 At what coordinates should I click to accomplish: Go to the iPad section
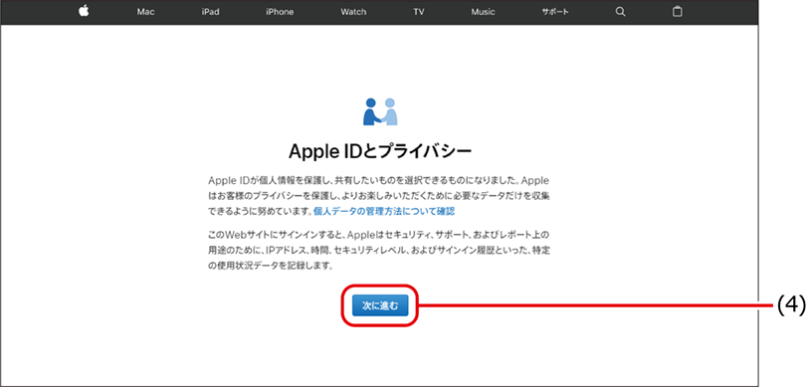tap(211, 12)
